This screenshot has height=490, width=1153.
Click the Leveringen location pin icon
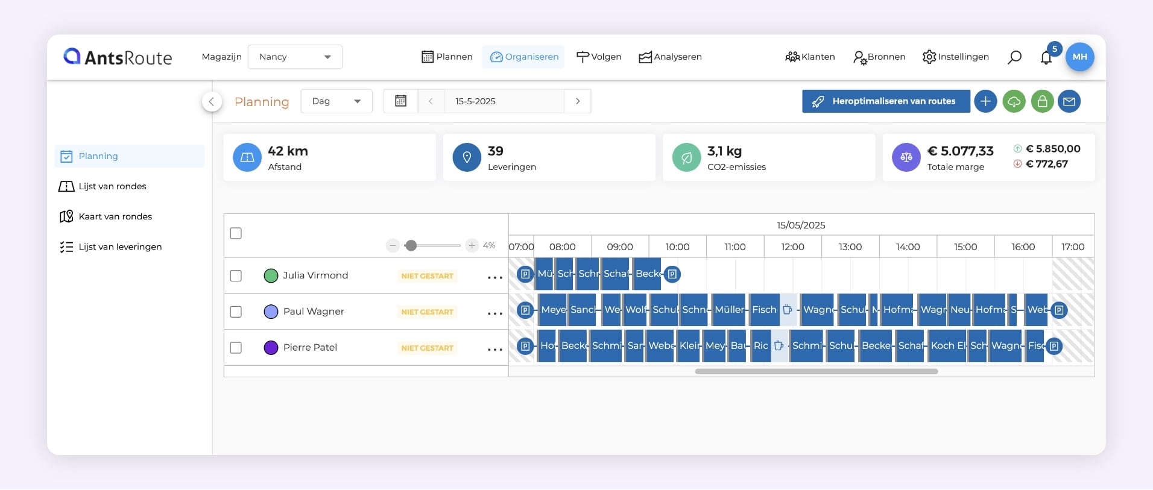[x=467, y=157]
